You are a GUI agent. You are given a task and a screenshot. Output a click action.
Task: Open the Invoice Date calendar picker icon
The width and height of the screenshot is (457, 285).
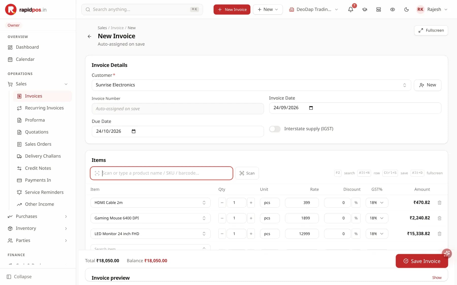click(x=311, y=108)
